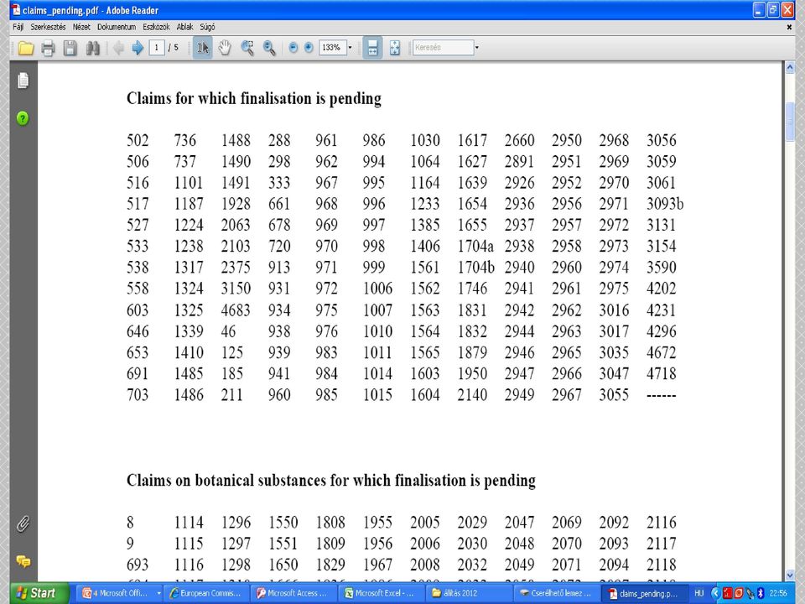Open the Cserélhető lemez taskbar button

tap(558, 593)
